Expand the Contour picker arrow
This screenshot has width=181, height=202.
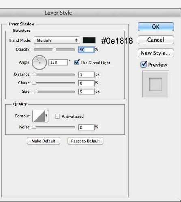click(46, 116)
